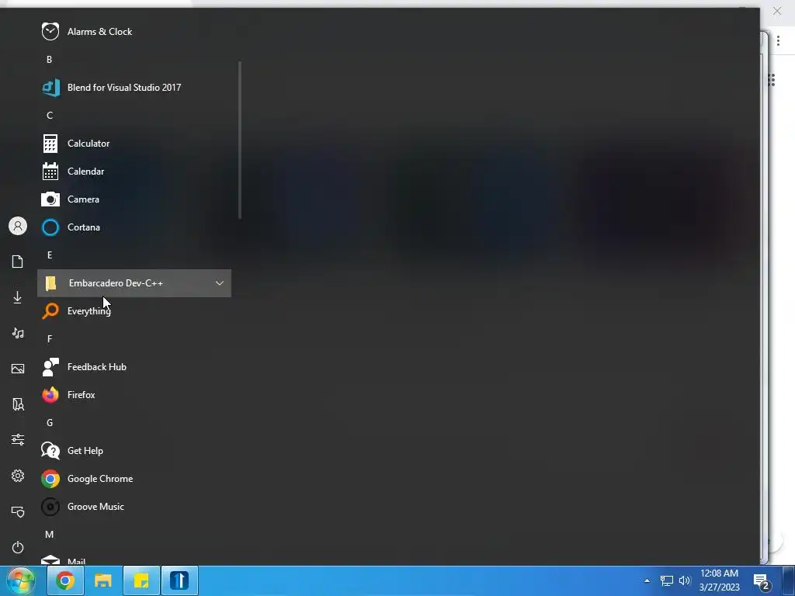The image size is (795, 596).
Task: Show hidden system tray icons
Action: pos(647,580)
